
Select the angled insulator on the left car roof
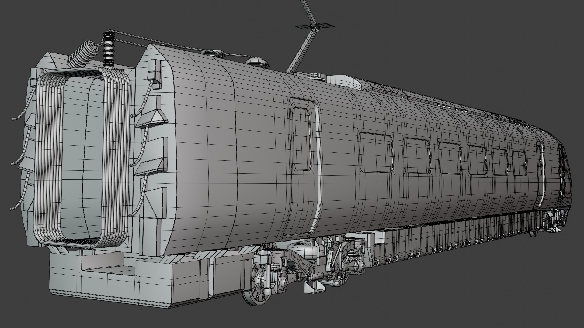[83, 54]
